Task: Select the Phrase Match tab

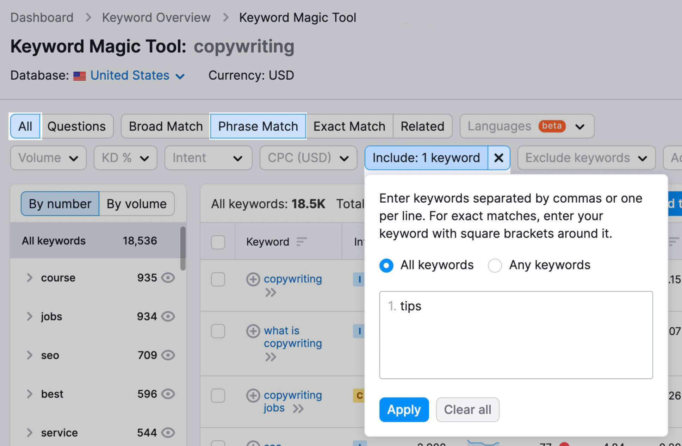Action: (258, 126)
